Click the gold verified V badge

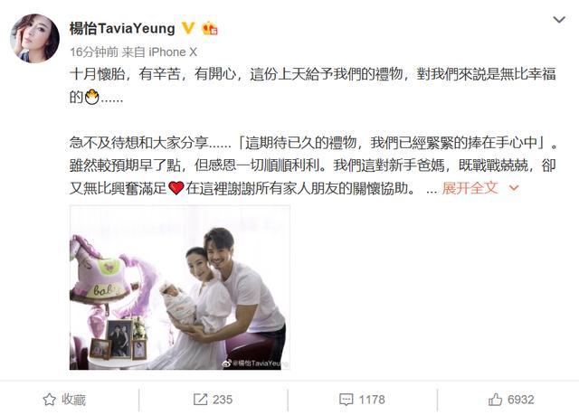coord(188,28)
